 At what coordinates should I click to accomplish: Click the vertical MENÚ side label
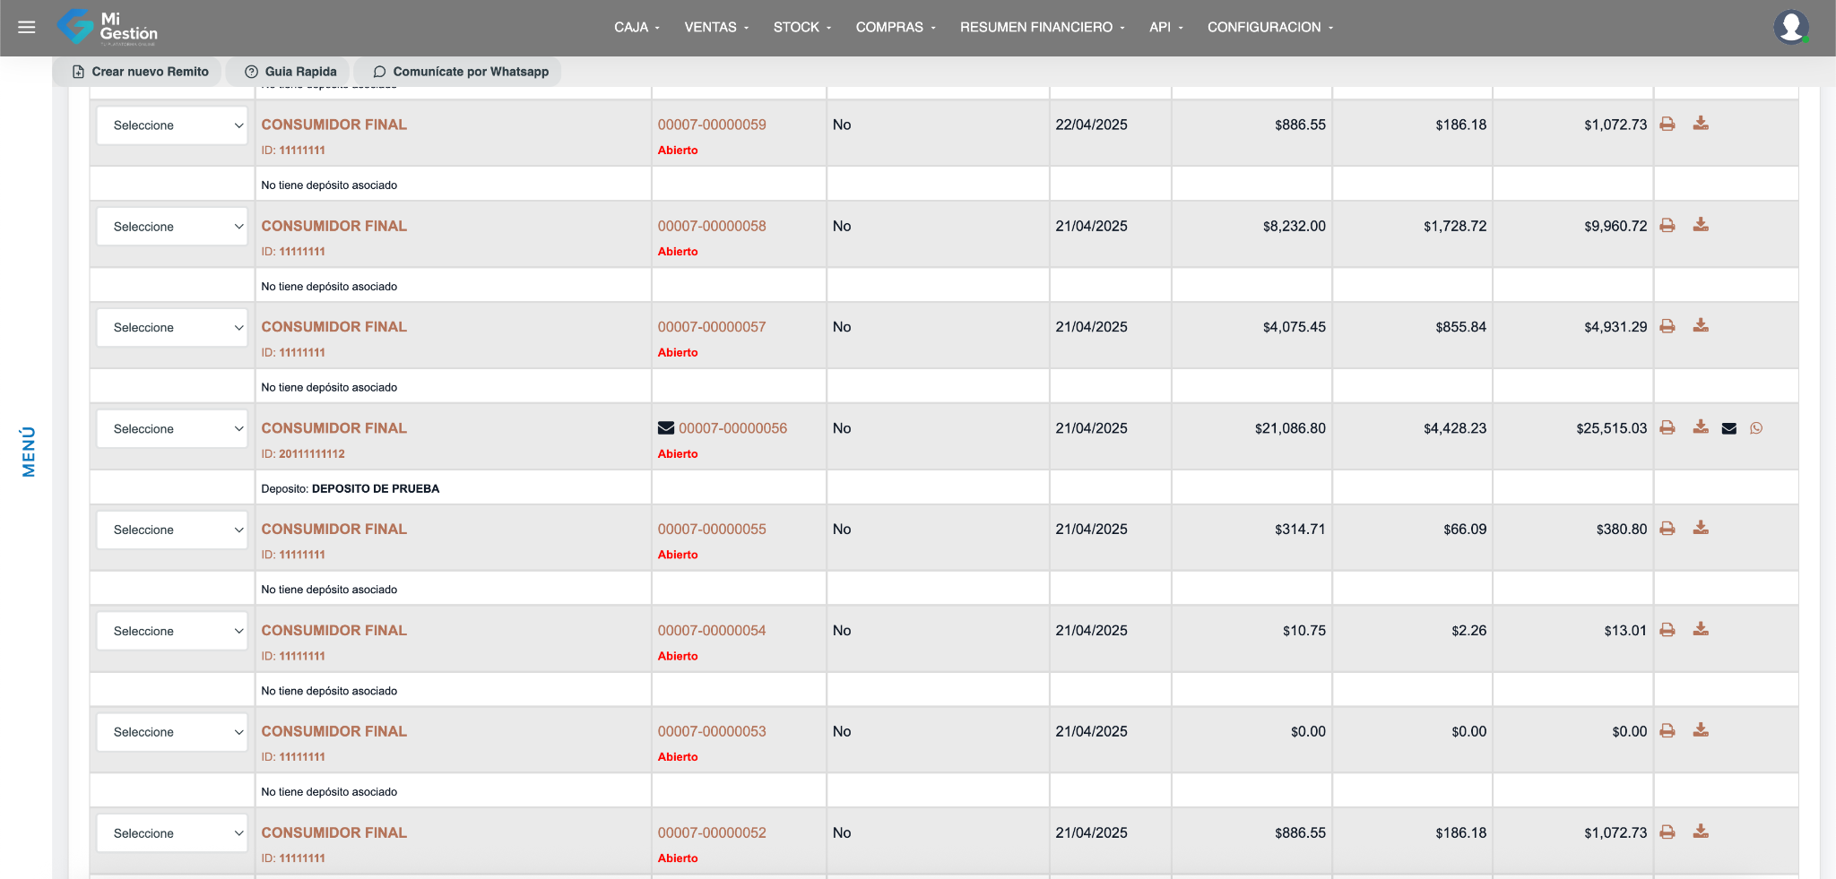pyautogui.click(x=29, y=452)
